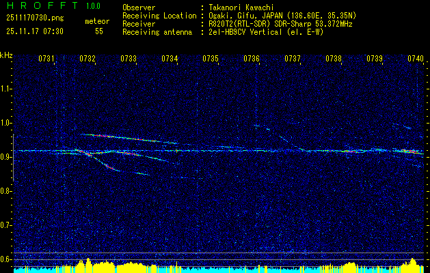Viewport: 430px width, 273px height.
Task: Select the filename 2511170730.png
Action: pos(35,18)
